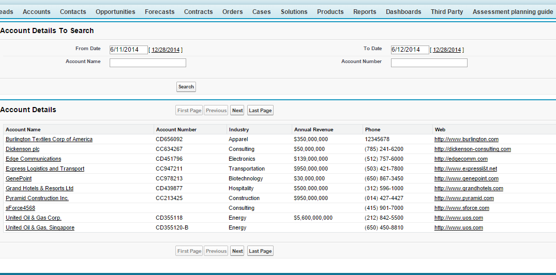The image size is (556, 275).
Task: Open the Accounts tab
Action: [x=37, y=12]
